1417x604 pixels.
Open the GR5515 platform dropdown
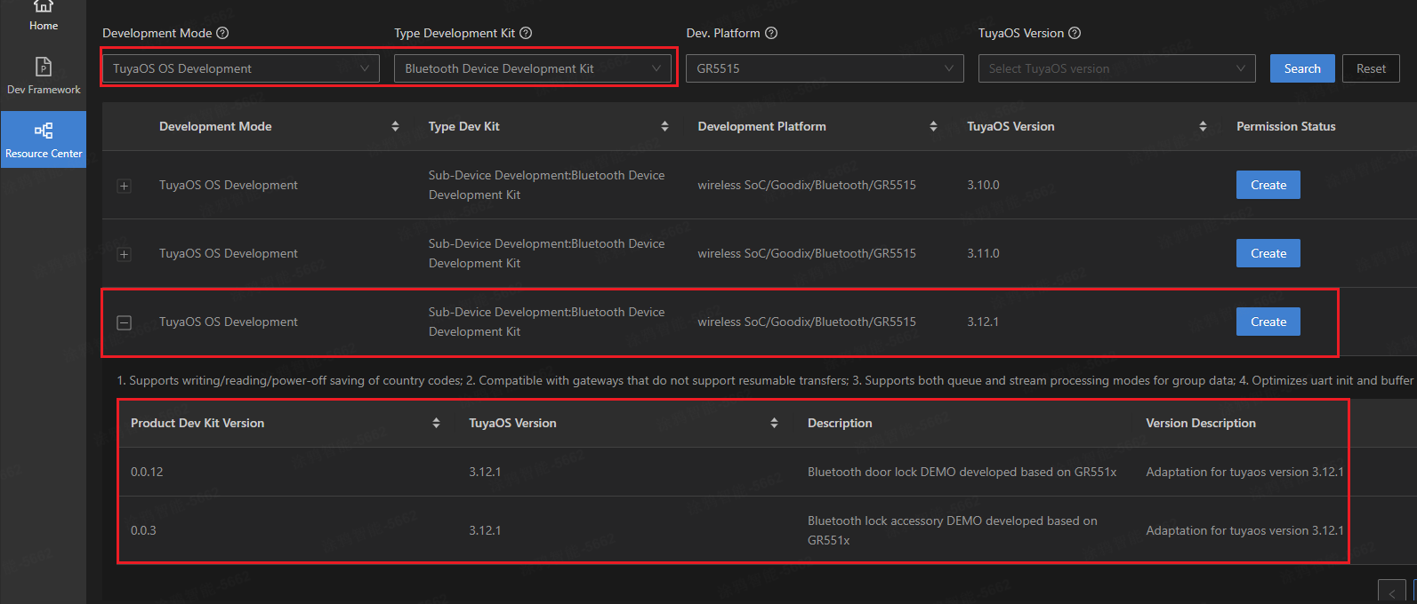coord(825,68)
